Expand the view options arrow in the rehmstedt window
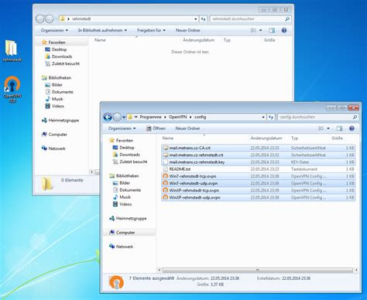Image resolution: width=367 pixels, height=300 pixels. click(x=261, y=30)
